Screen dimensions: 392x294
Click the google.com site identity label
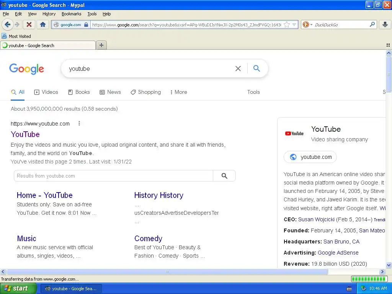71,25
